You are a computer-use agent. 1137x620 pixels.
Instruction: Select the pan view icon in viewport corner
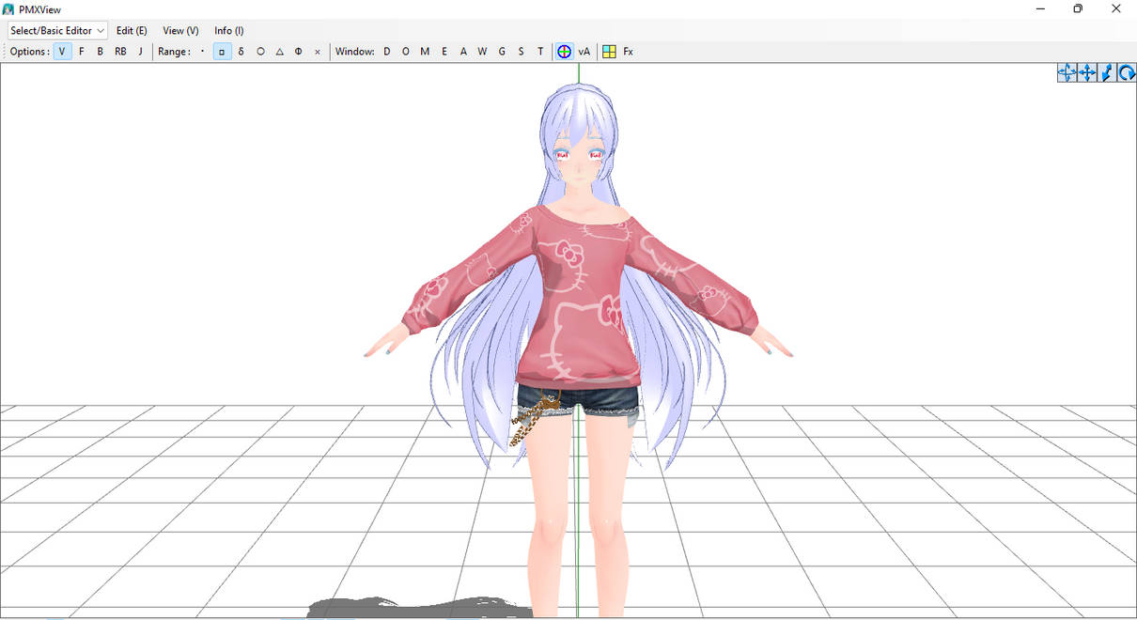tap(1087, 72)
